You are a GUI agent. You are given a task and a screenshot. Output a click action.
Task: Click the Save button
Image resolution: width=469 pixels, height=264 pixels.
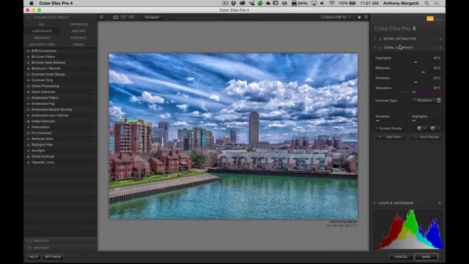(426, 257)
